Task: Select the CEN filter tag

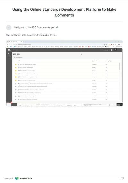Action: coord(15,54)
